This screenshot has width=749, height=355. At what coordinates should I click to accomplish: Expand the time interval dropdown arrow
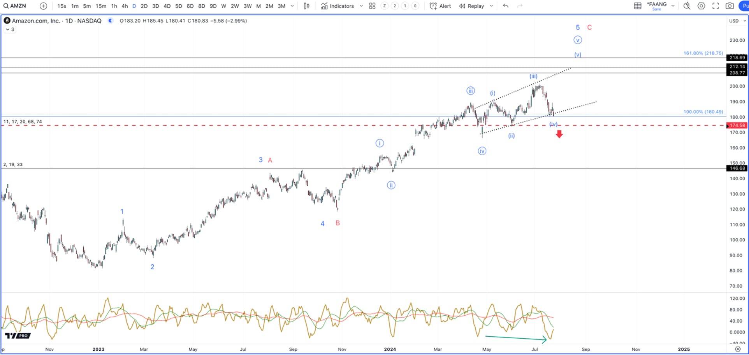pyautogui.click(x=292, y=6)
